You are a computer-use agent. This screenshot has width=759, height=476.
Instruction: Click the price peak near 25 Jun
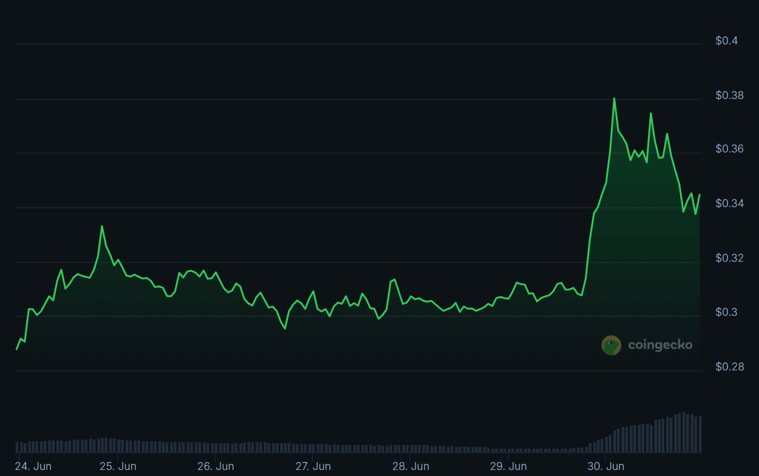[102, 226]
